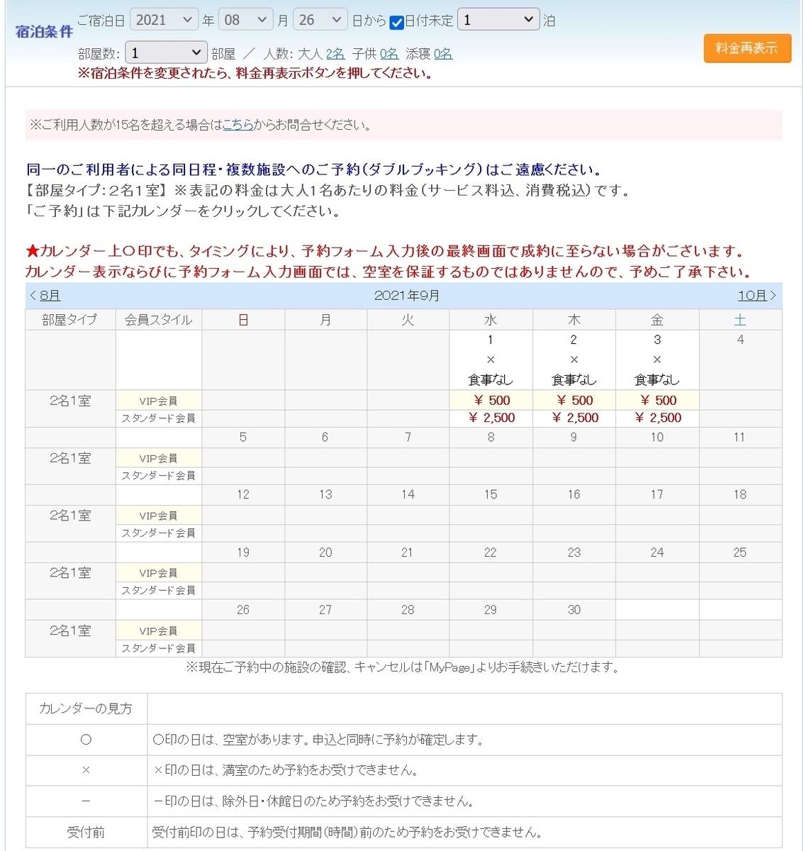The width and height of the screenshot is (804, 851).
Task: Click date 4 in the calendar
Action: [x=740, y=340]
